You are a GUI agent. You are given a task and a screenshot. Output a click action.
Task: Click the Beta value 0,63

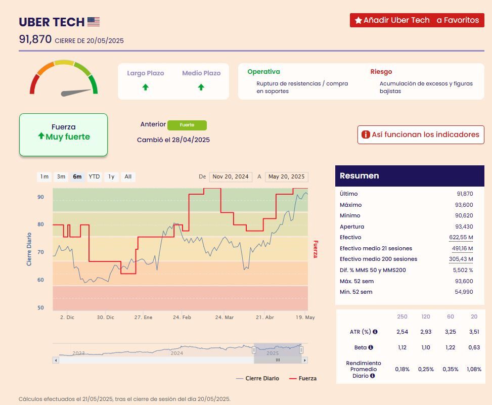(x=474, y=347)
